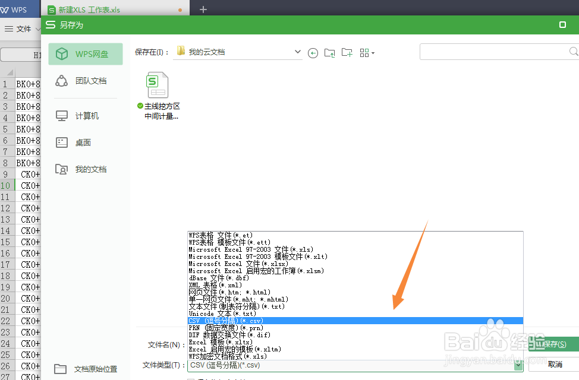579x380 pixels.
Task: Click the search magnifier icon
Action: [x=574, y=52]
